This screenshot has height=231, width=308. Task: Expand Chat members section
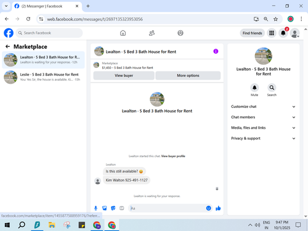pos(263,117)
